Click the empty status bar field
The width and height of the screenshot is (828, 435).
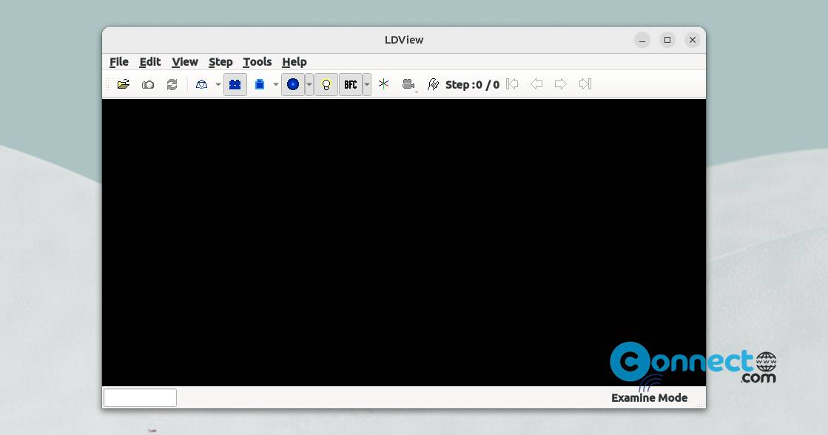click(x=140, y=397)
